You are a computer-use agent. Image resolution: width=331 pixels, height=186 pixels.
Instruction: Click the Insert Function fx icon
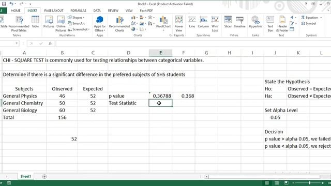point(50,43)
